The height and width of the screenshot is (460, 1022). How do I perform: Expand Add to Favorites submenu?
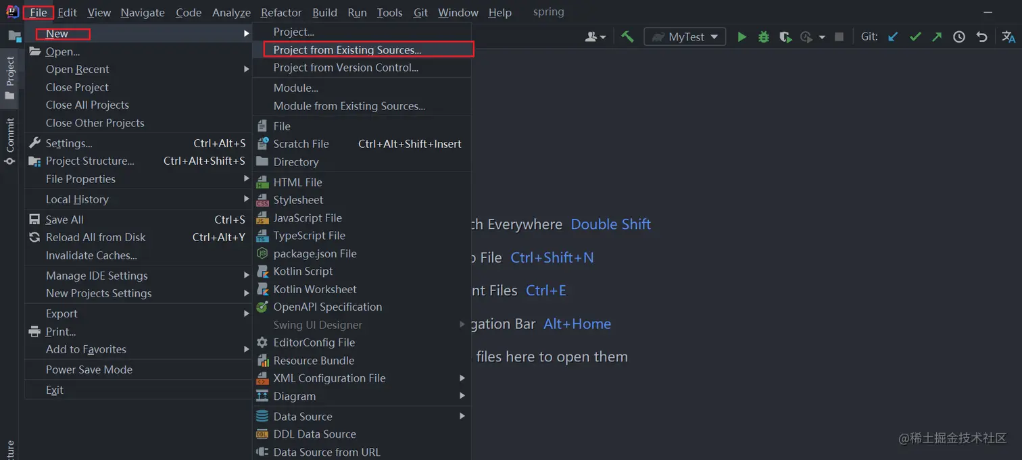coord(139,349)
